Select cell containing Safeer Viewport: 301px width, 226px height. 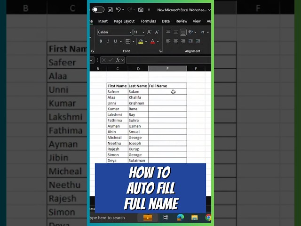click(117, 92)
